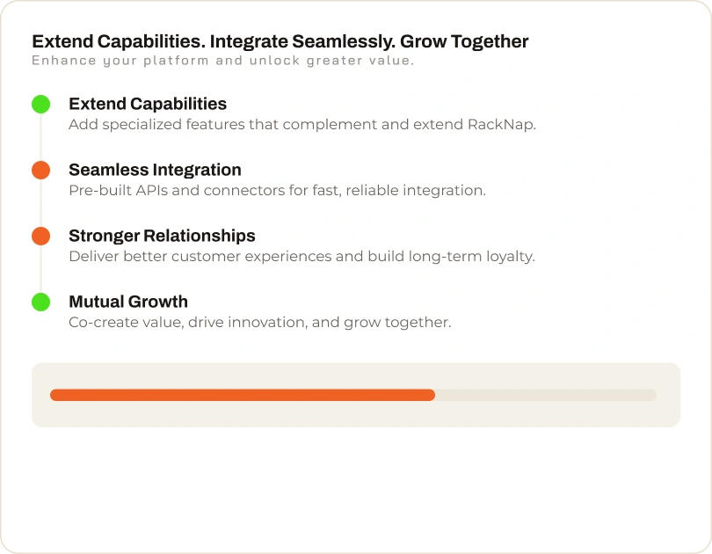Click the subtitle Enhance your platform text

pyautogui.click(x=222, y=61)
